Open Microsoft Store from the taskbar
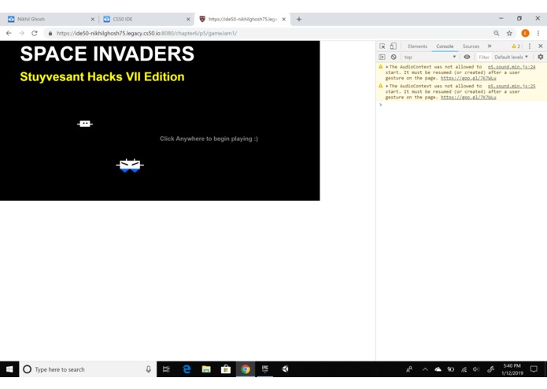The image size is (547, 389). [226, 369]
